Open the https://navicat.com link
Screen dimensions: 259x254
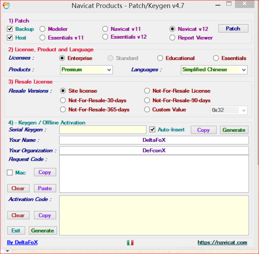tap(222, 242)
